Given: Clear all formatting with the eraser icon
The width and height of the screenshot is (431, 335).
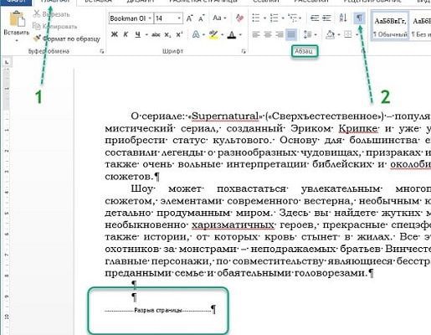Looking at the screenshot, I should click(239, 18).
